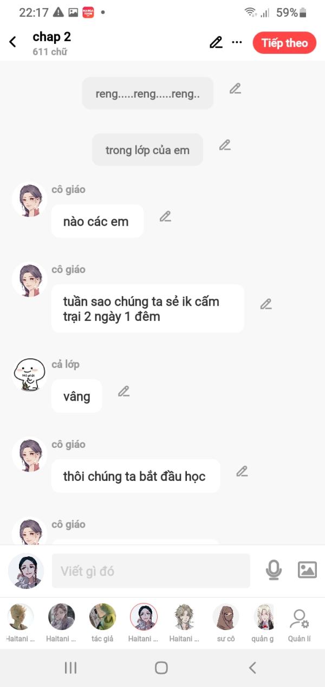Open the chapter title edit pencil icon
325x687 pixels.
(216, 42)
